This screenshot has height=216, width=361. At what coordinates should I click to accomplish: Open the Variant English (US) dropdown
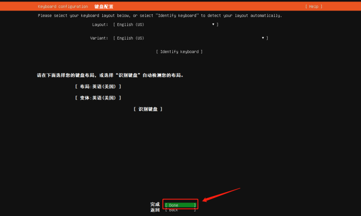click(191, 38)
